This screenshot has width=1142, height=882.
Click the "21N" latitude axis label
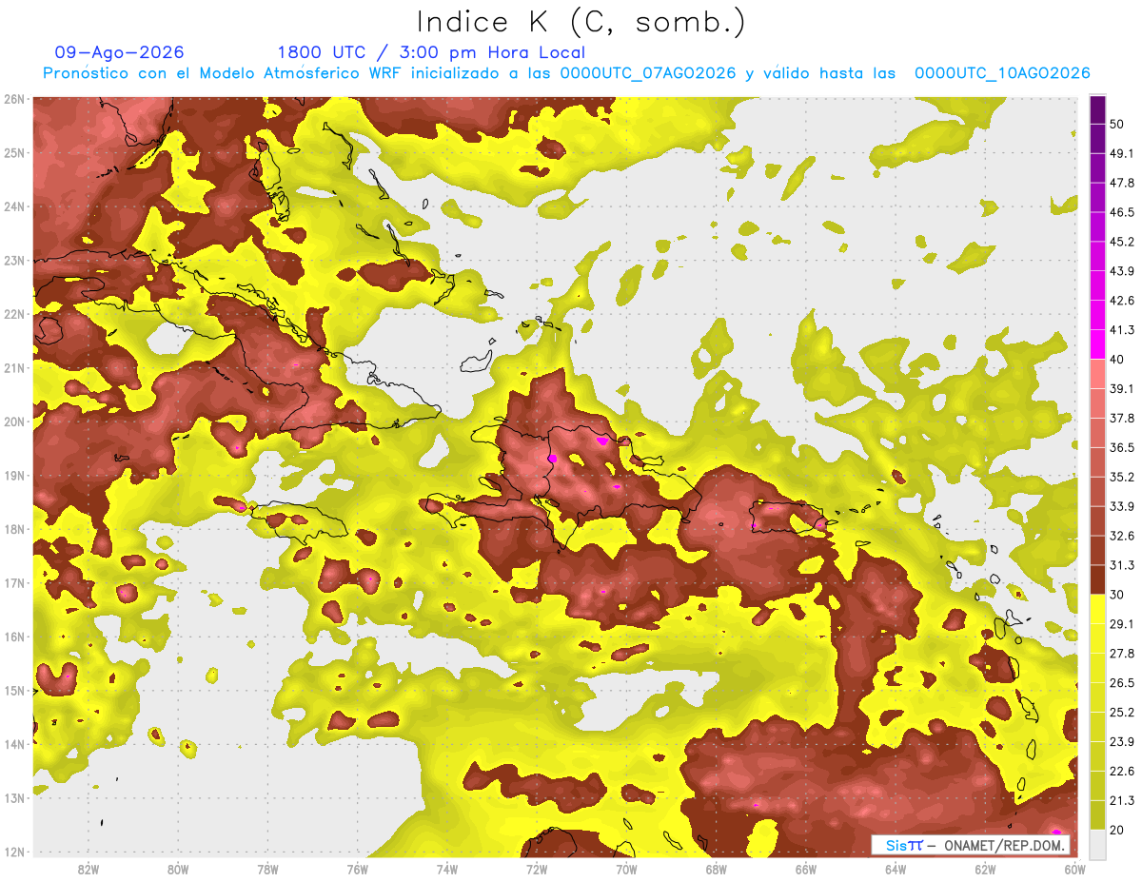(14, 368)
